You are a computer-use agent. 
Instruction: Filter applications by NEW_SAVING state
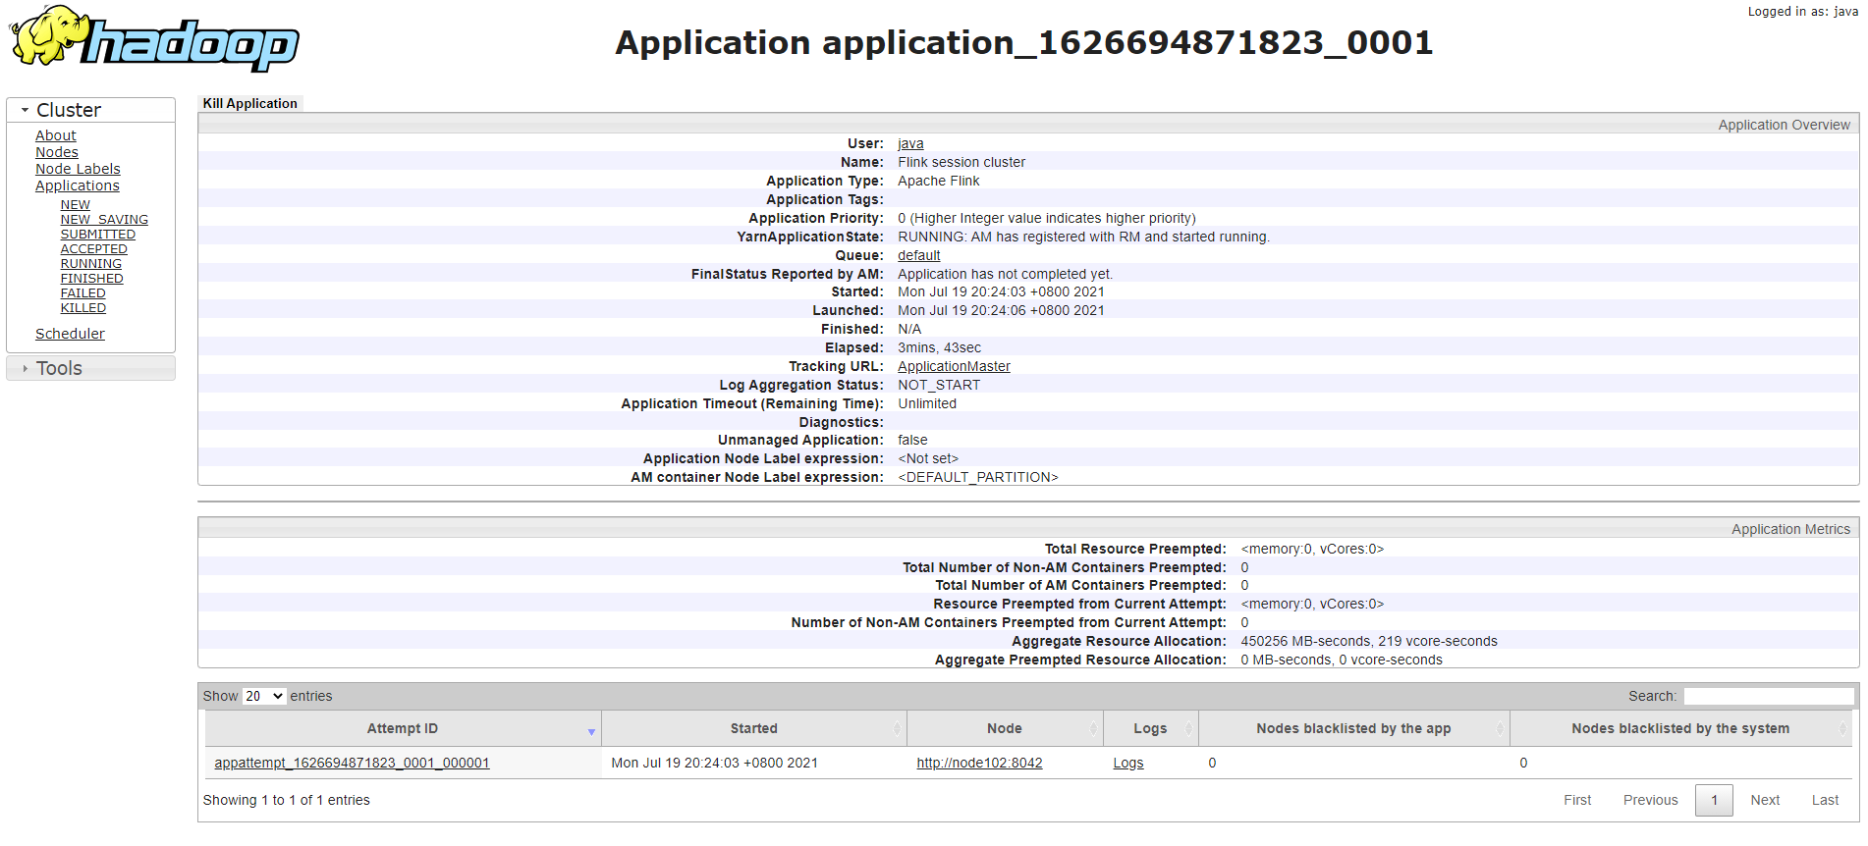(104, 220)
